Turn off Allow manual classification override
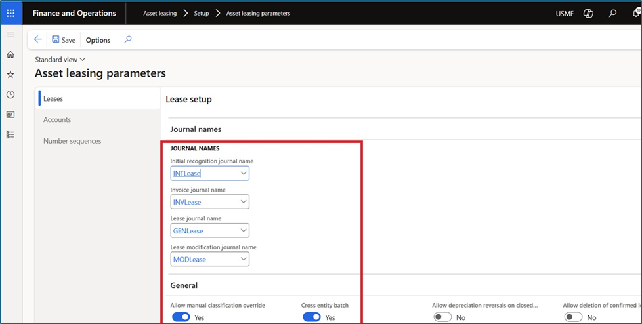This screenshot has height=324, width=642. pyautogui.click(x=181, y=317)
